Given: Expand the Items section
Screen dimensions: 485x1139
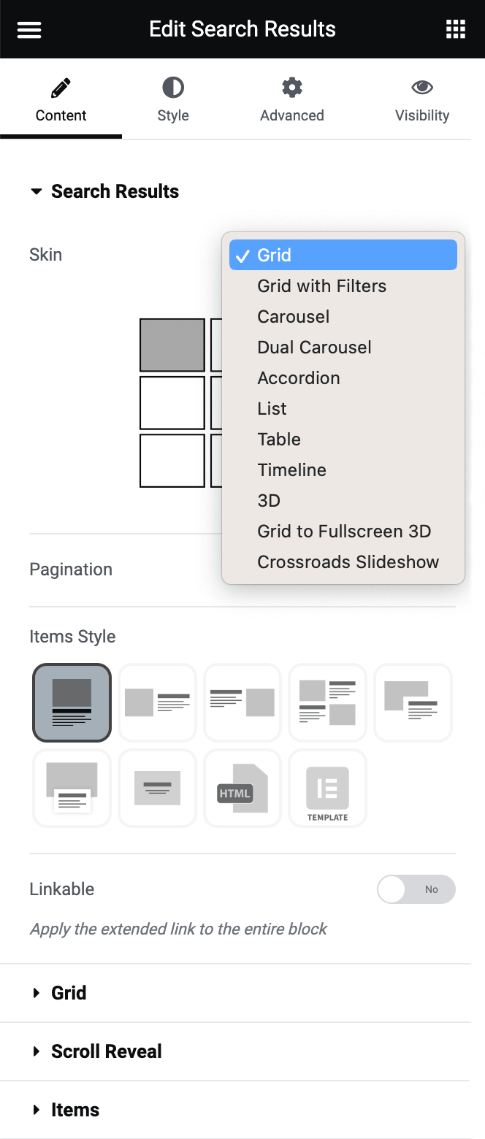Looking at the screenshot, I should pyautogui.click(x=75, y=1110).
